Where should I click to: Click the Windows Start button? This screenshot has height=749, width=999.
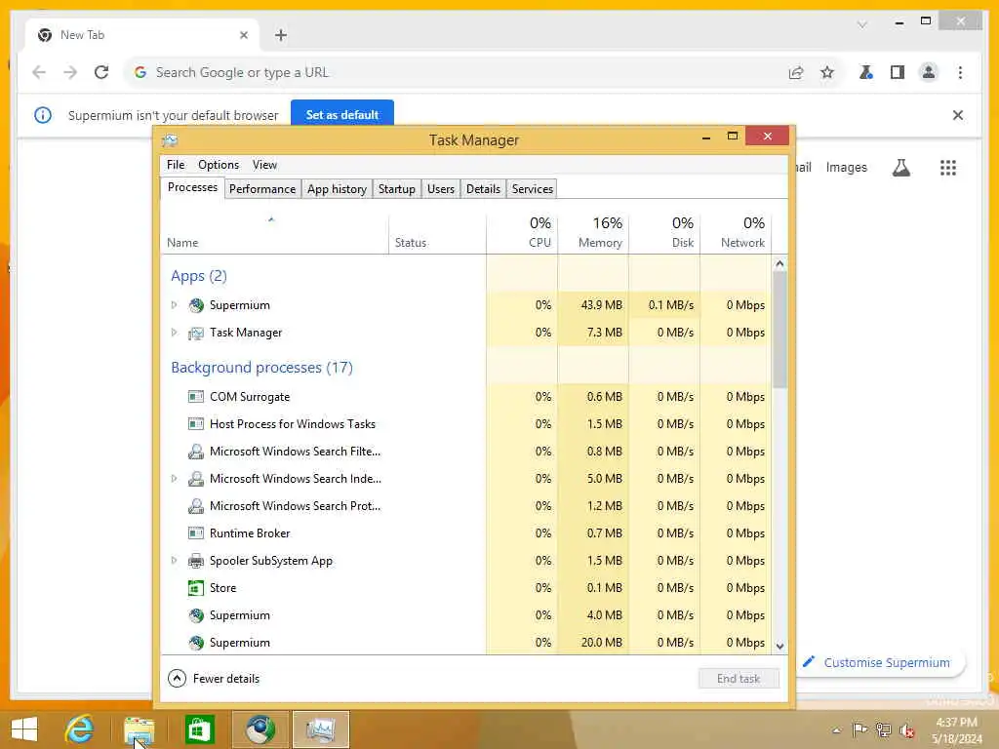click(24, 729)
